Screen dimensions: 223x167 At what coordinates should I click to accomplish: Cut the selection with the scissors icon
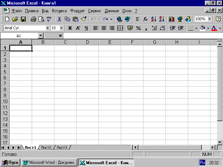point(59,19)
